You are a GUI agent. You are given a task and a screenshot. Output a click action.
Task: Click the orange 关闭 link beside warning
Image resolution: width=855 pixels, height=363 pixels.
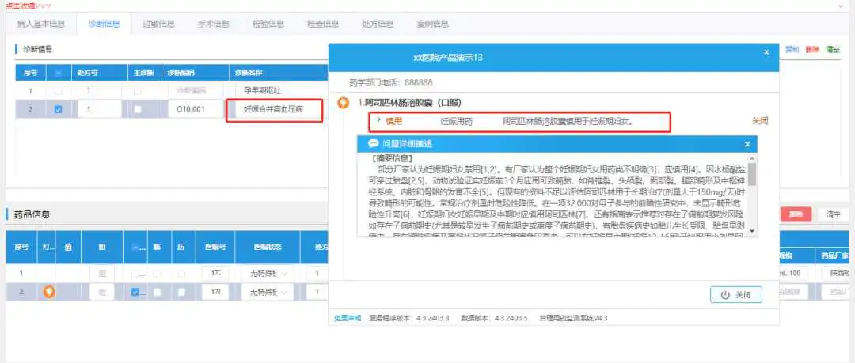coord(760,121)
